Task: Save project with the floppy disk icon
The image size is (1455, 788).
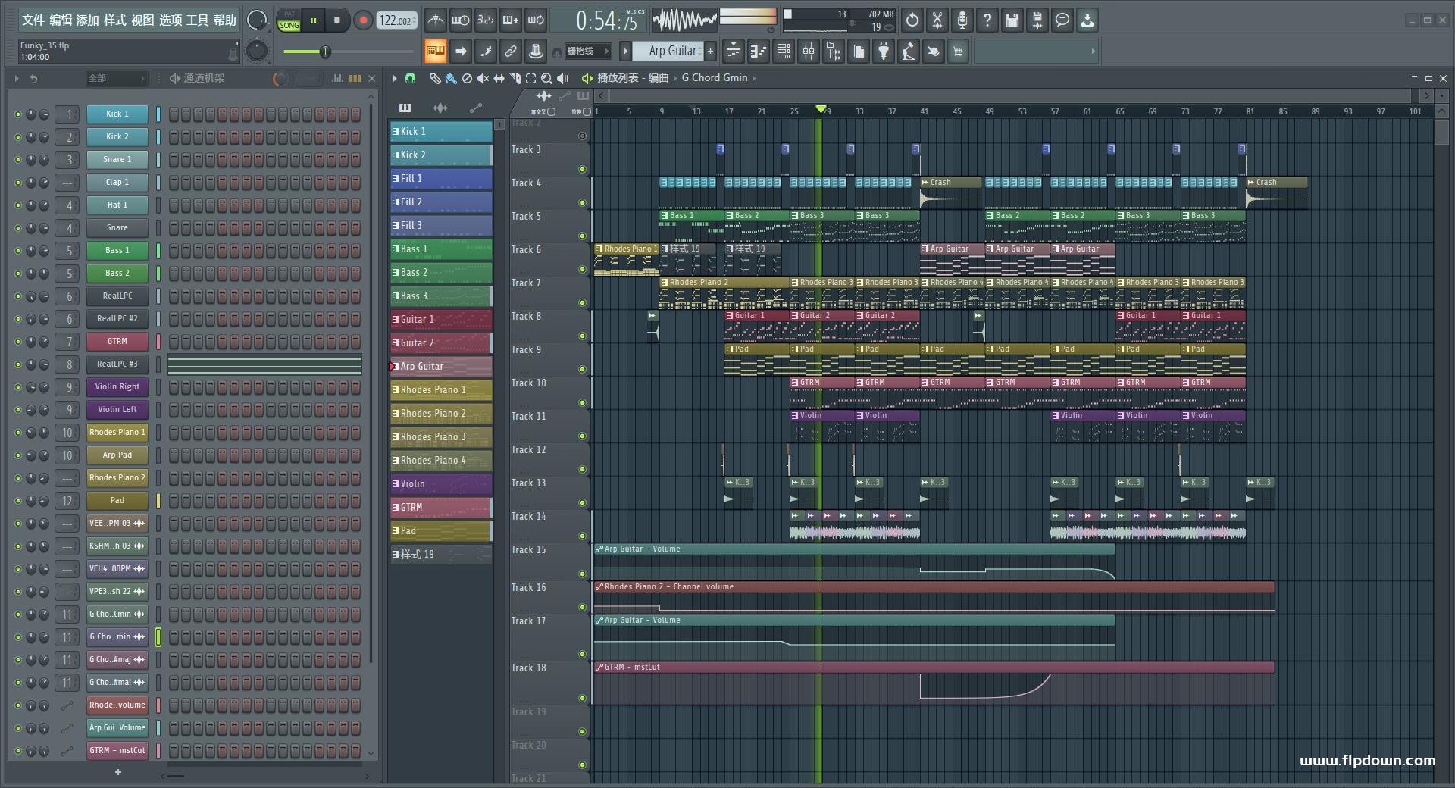Action: pyautogui.click(x=1012, y=20)
